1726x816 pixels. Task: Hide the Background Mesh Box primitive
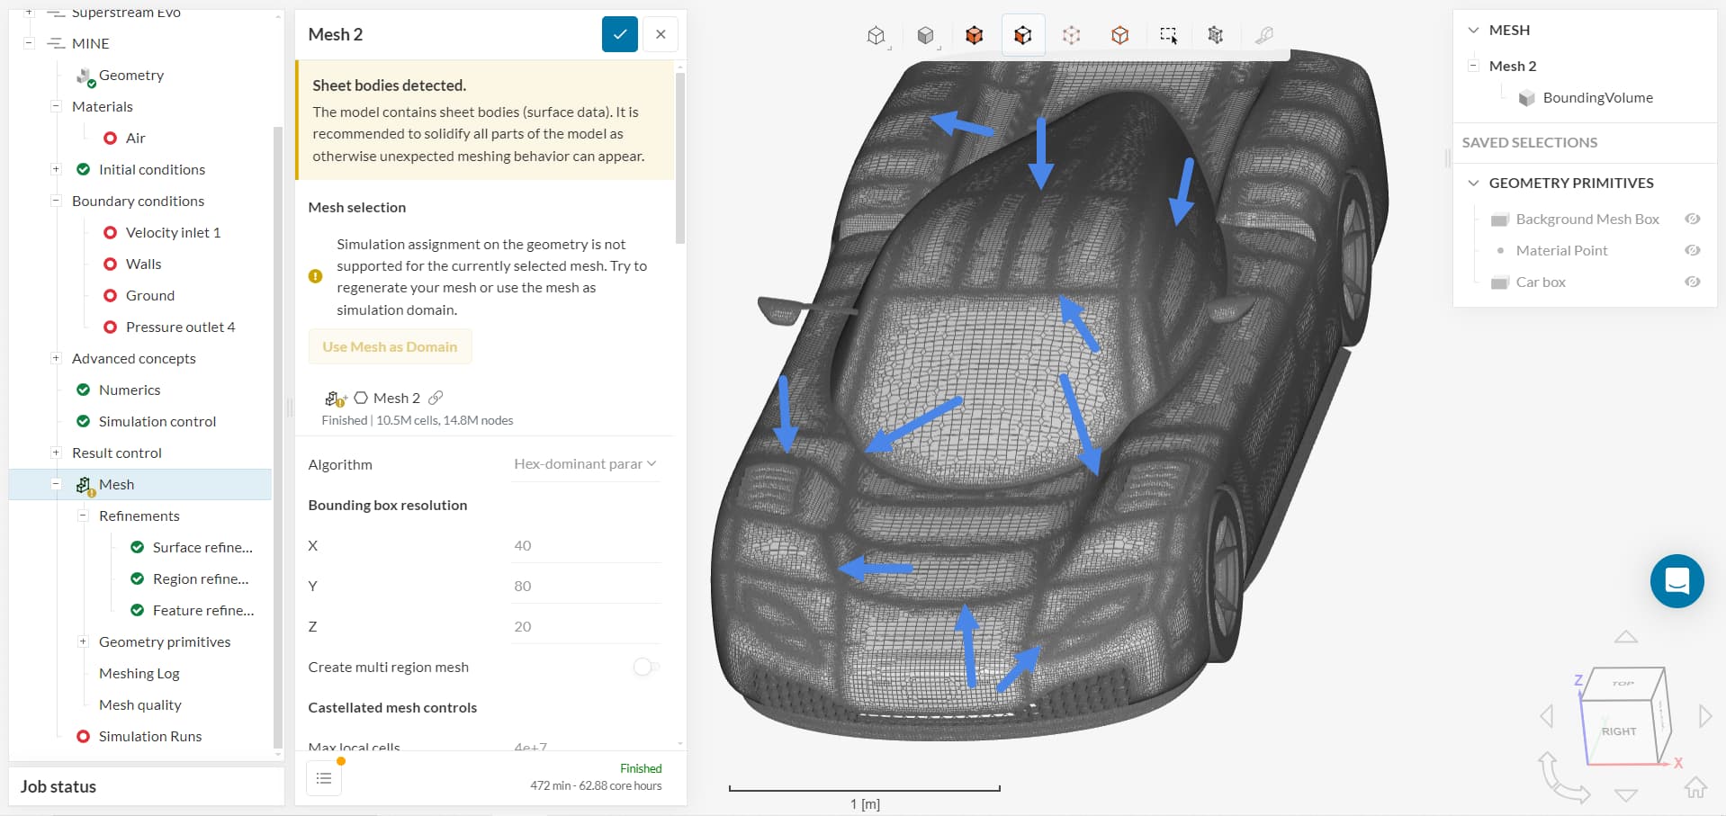[x=1692, y=219]
